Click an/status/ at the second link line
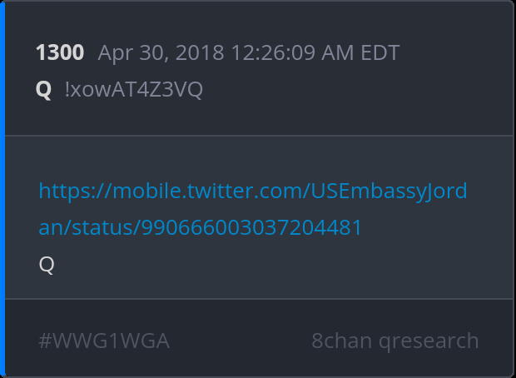516x378 pixels. pos(90,227)
